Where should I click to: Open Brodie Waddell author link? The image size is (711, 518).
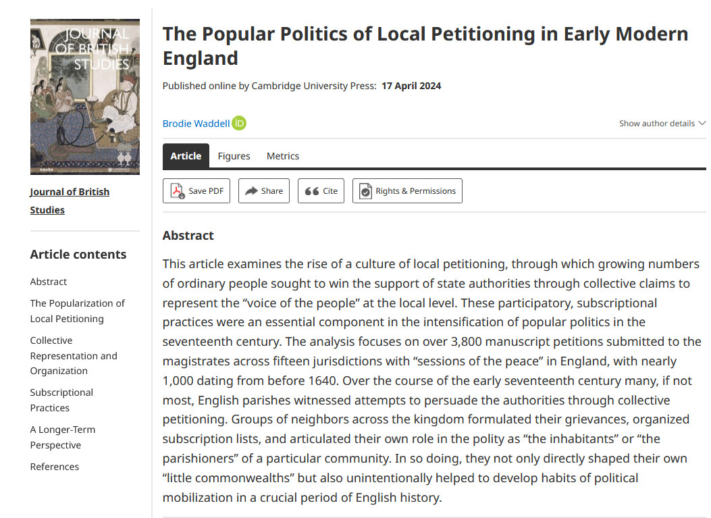tap(196, 124)
